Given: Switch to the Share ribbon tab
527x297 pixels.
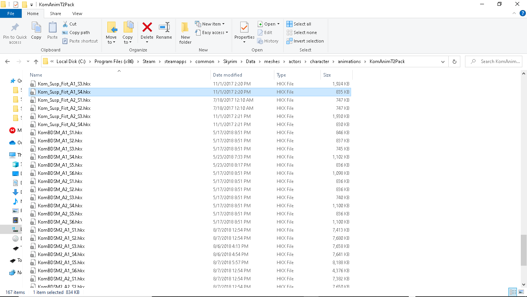Looking at the screenshot, I should (55, 14).
